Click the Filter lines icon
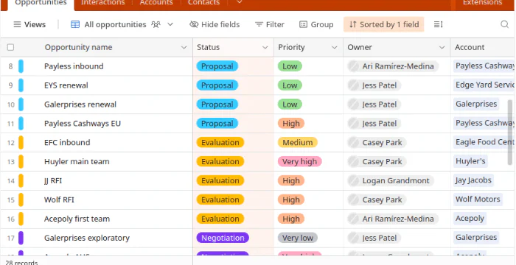516x265 pixels. [x=259, y=24]
